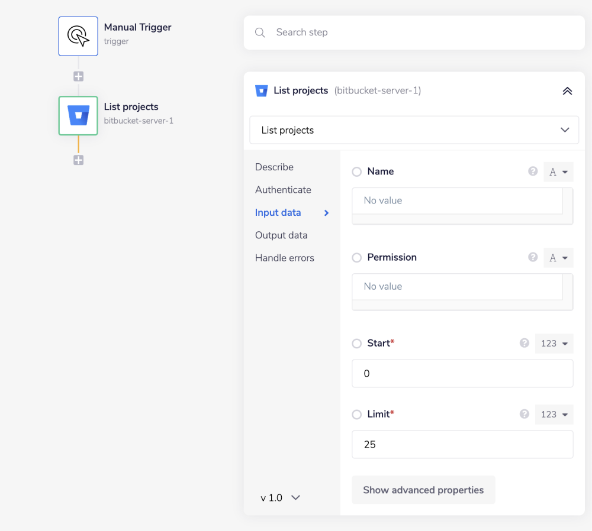
Task: Open the List projects operation dropdown
Action: coord(414,129)
